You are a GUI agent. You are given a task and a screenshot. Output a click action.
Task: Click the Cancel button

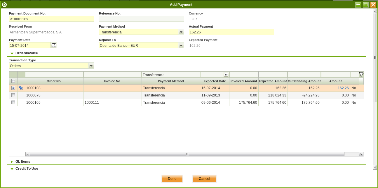click(204, 179)
